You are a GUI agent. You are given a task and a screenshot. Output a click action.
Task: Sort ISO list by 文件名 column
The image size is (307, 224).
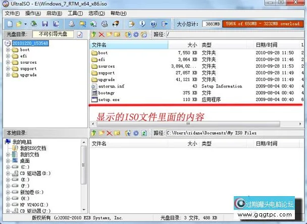click(x=129, y=45)
